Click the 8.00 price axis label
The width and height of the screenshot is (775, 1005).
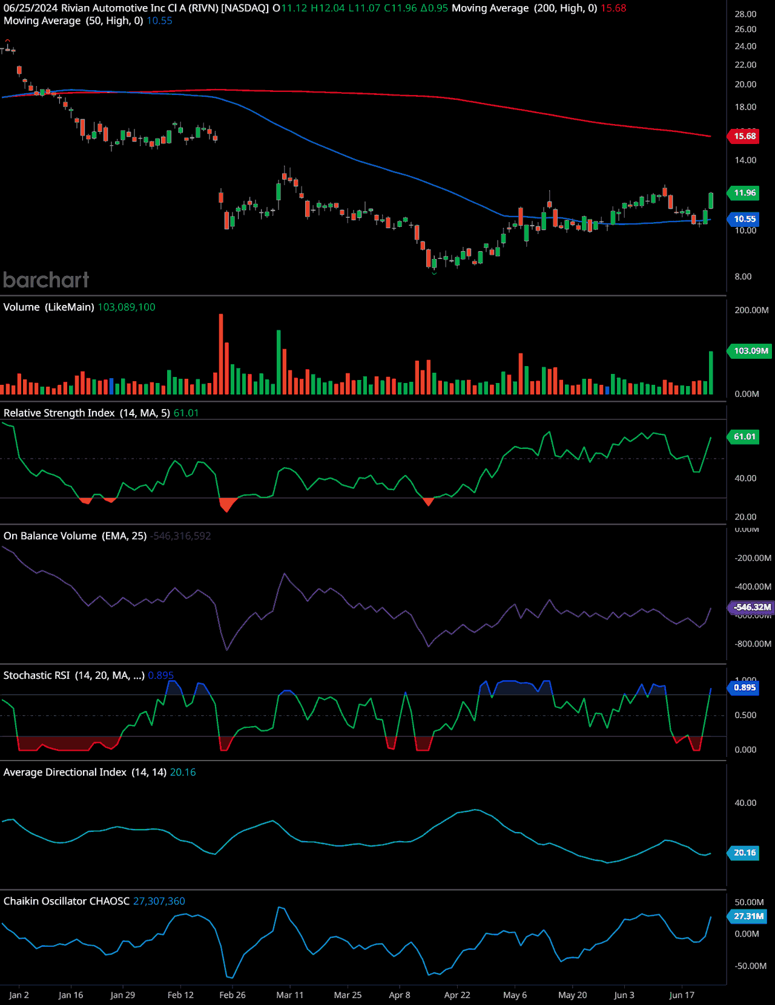point(743,277)
